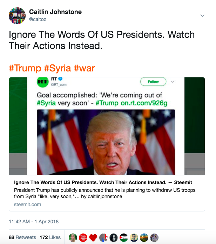Click the steemit.com domain link
This screenshot has width=216, height=244.
27,204
